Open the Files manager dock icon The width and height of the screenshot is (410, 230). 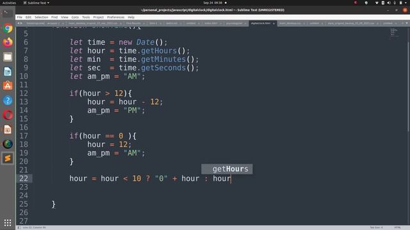coord(8,57)
